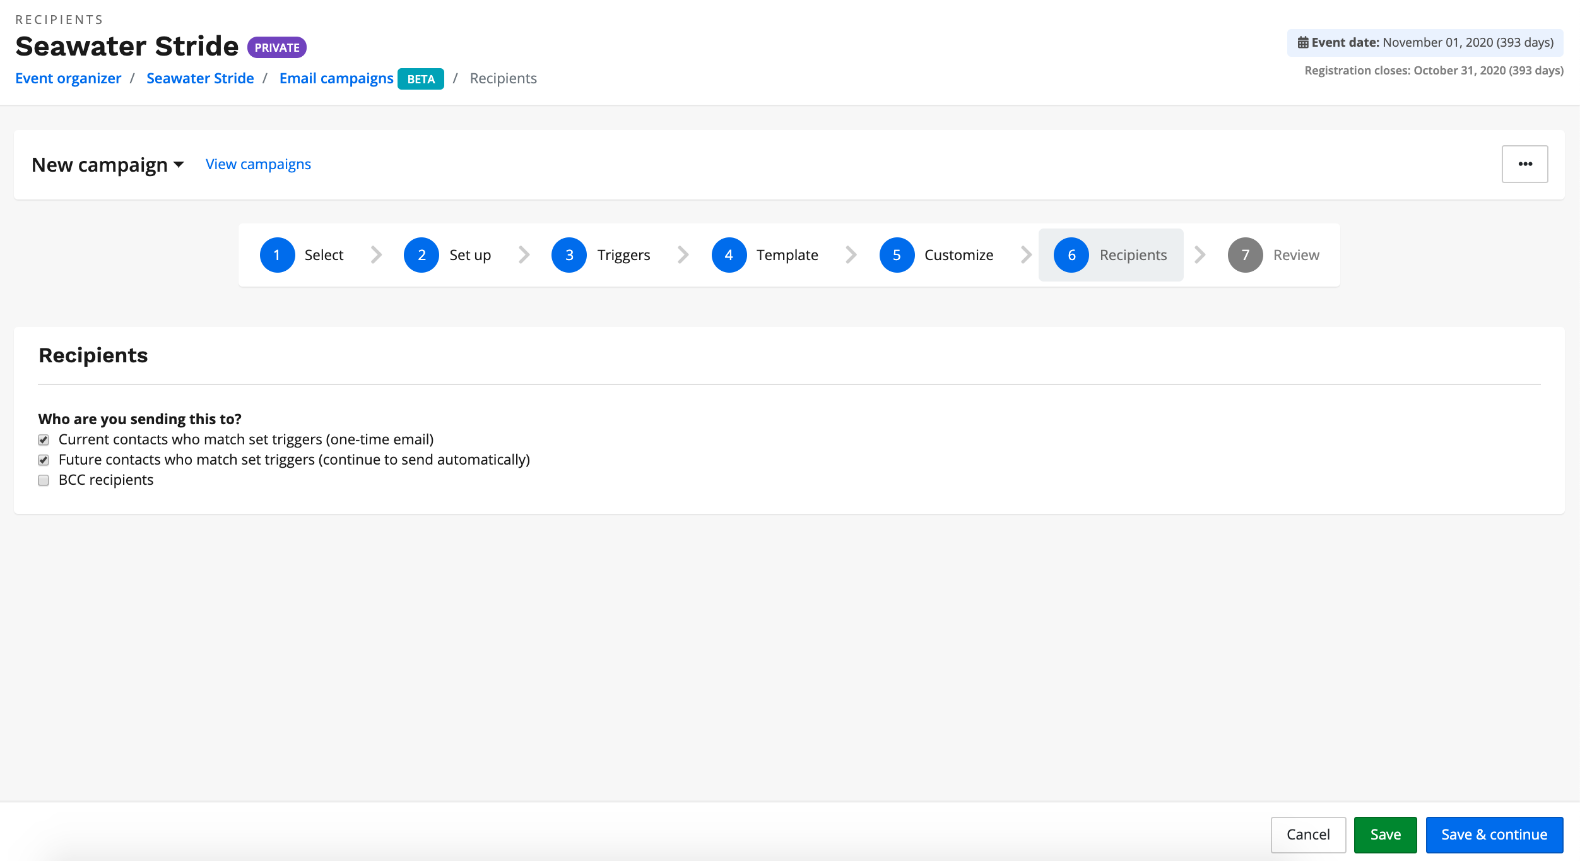Click the BETA badge beside Email campaigns
Viewport: 1580px width, 861px height.
pyautogui.click(x=421, y=79)
